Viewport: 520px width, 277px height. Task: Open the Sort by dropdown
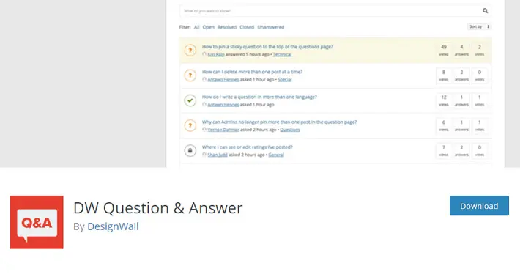(479, 26)
